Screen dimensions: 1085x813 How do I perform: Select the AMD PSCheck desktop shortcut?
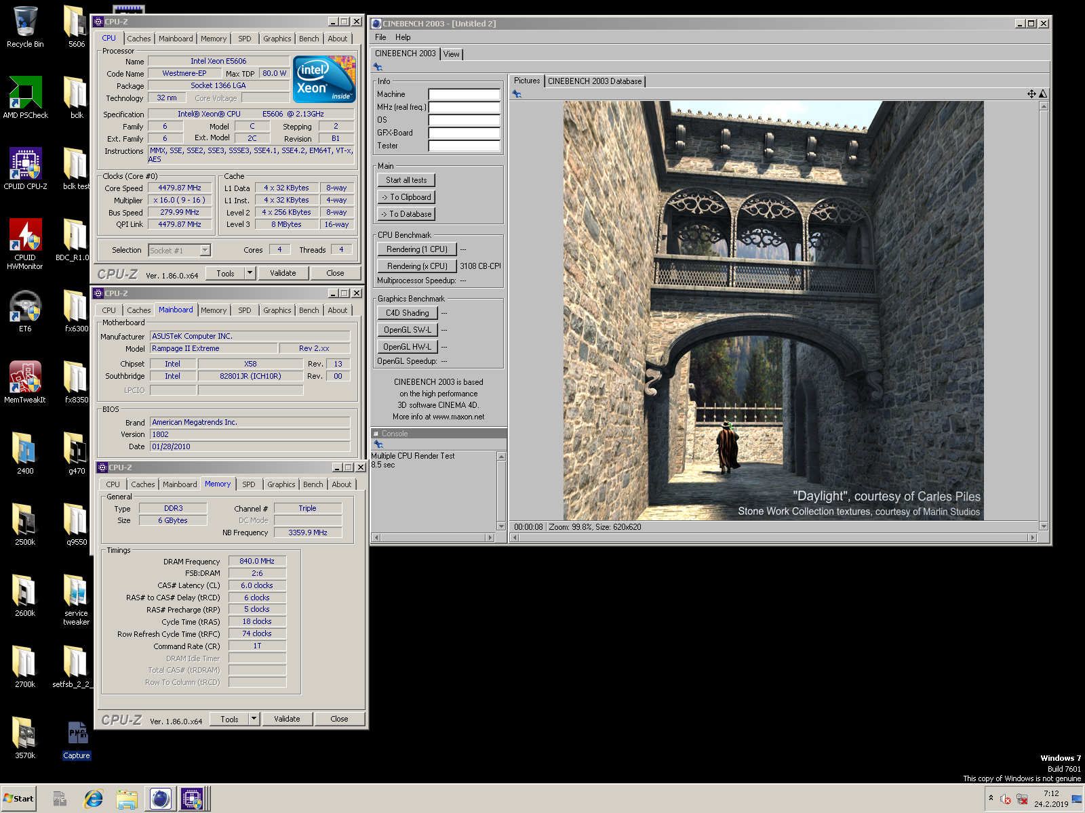pyautogui.click(x=25, y=98)
